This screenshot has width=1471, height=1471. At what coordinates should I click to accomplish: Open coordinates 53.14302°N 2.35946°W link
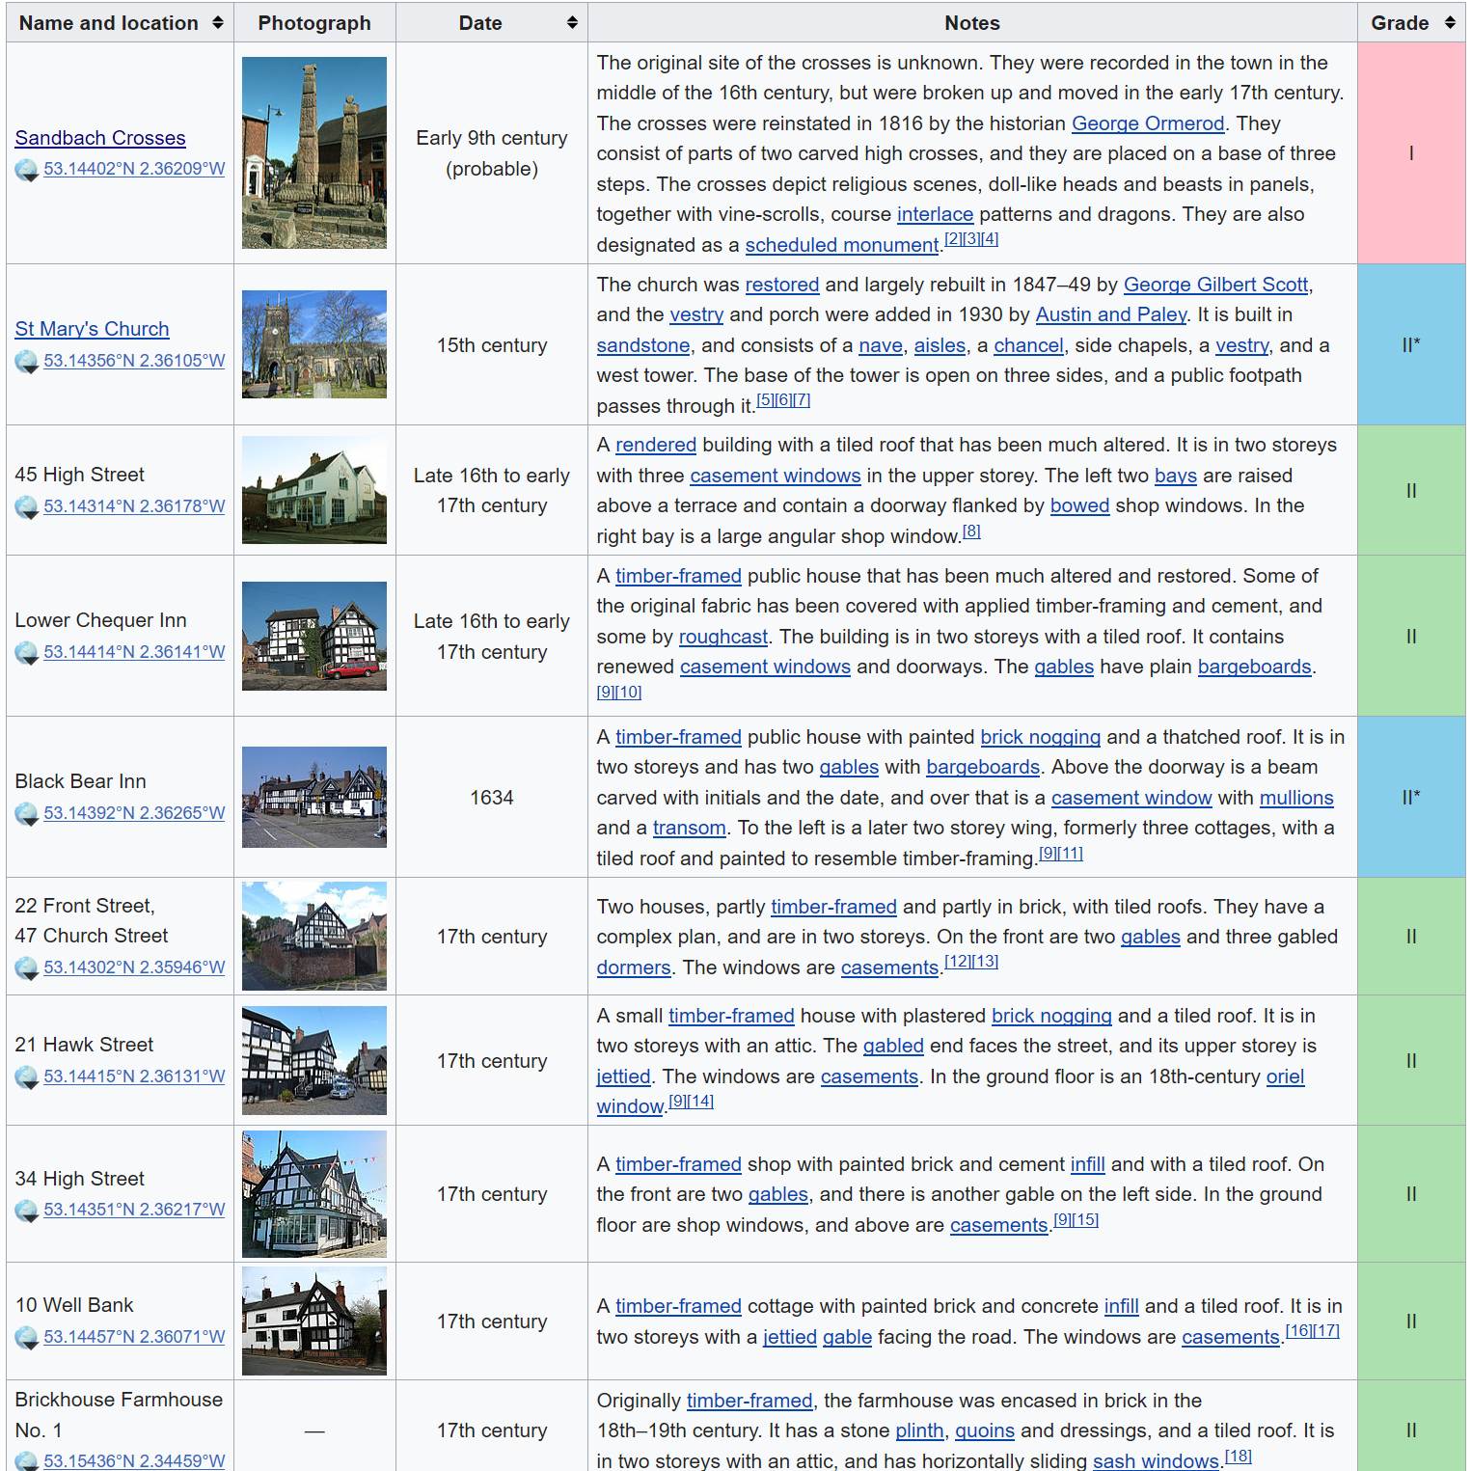click(x=133, y=967)
